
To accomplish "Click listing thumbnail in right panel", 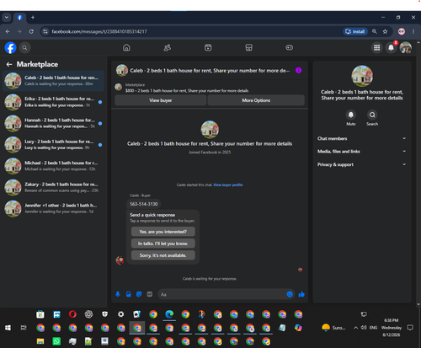I will [x=362, y=76].
